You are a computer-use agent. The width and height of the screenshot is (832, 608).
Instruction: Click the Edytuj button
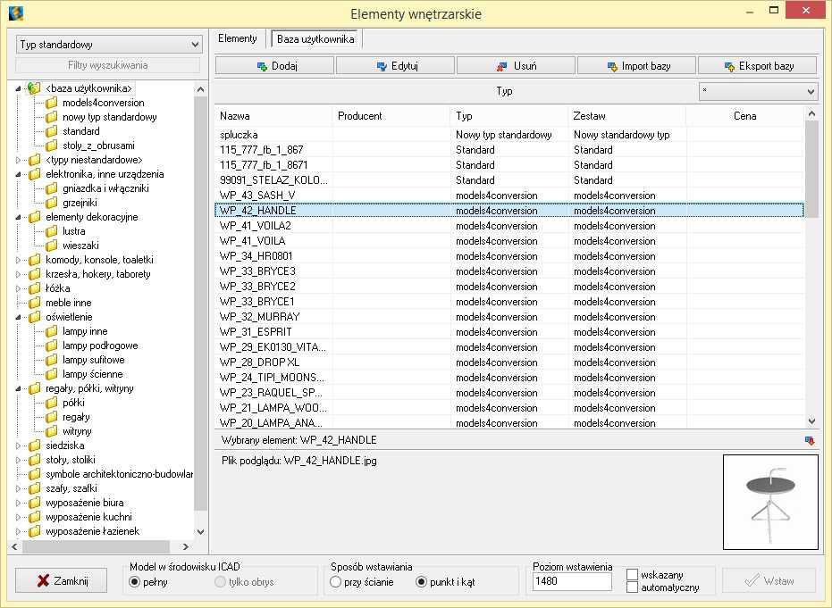pyautogui.click(x=395, y=66)
